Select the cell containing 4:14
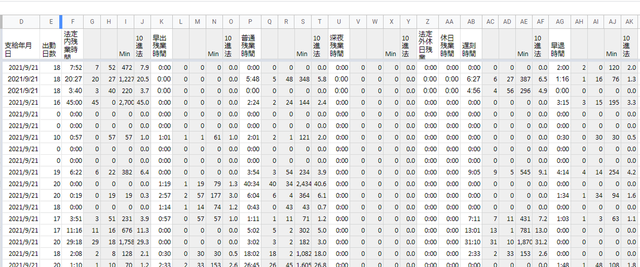640x267 pixels. tap(559, 172)
